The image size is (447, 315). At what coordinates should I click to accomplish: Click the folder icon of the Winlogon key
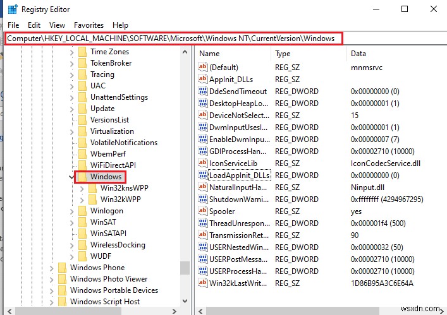pos(82,211)
